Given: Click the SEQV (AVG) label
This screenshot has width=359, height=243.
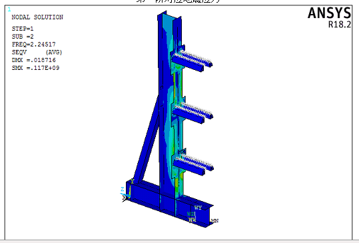Looking at the screenshot, I should point(37,53).
